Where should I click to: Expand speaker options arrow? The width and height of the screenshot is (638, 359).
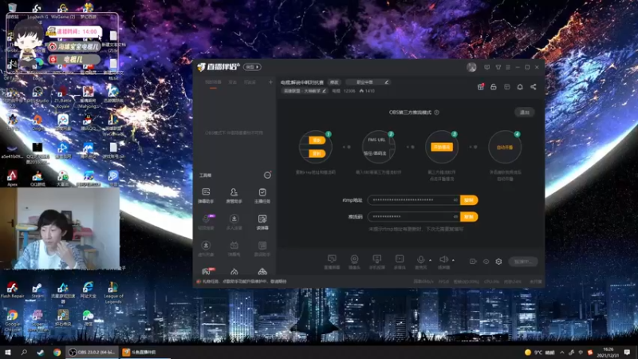pyautogui.click(x=453, y=261)
